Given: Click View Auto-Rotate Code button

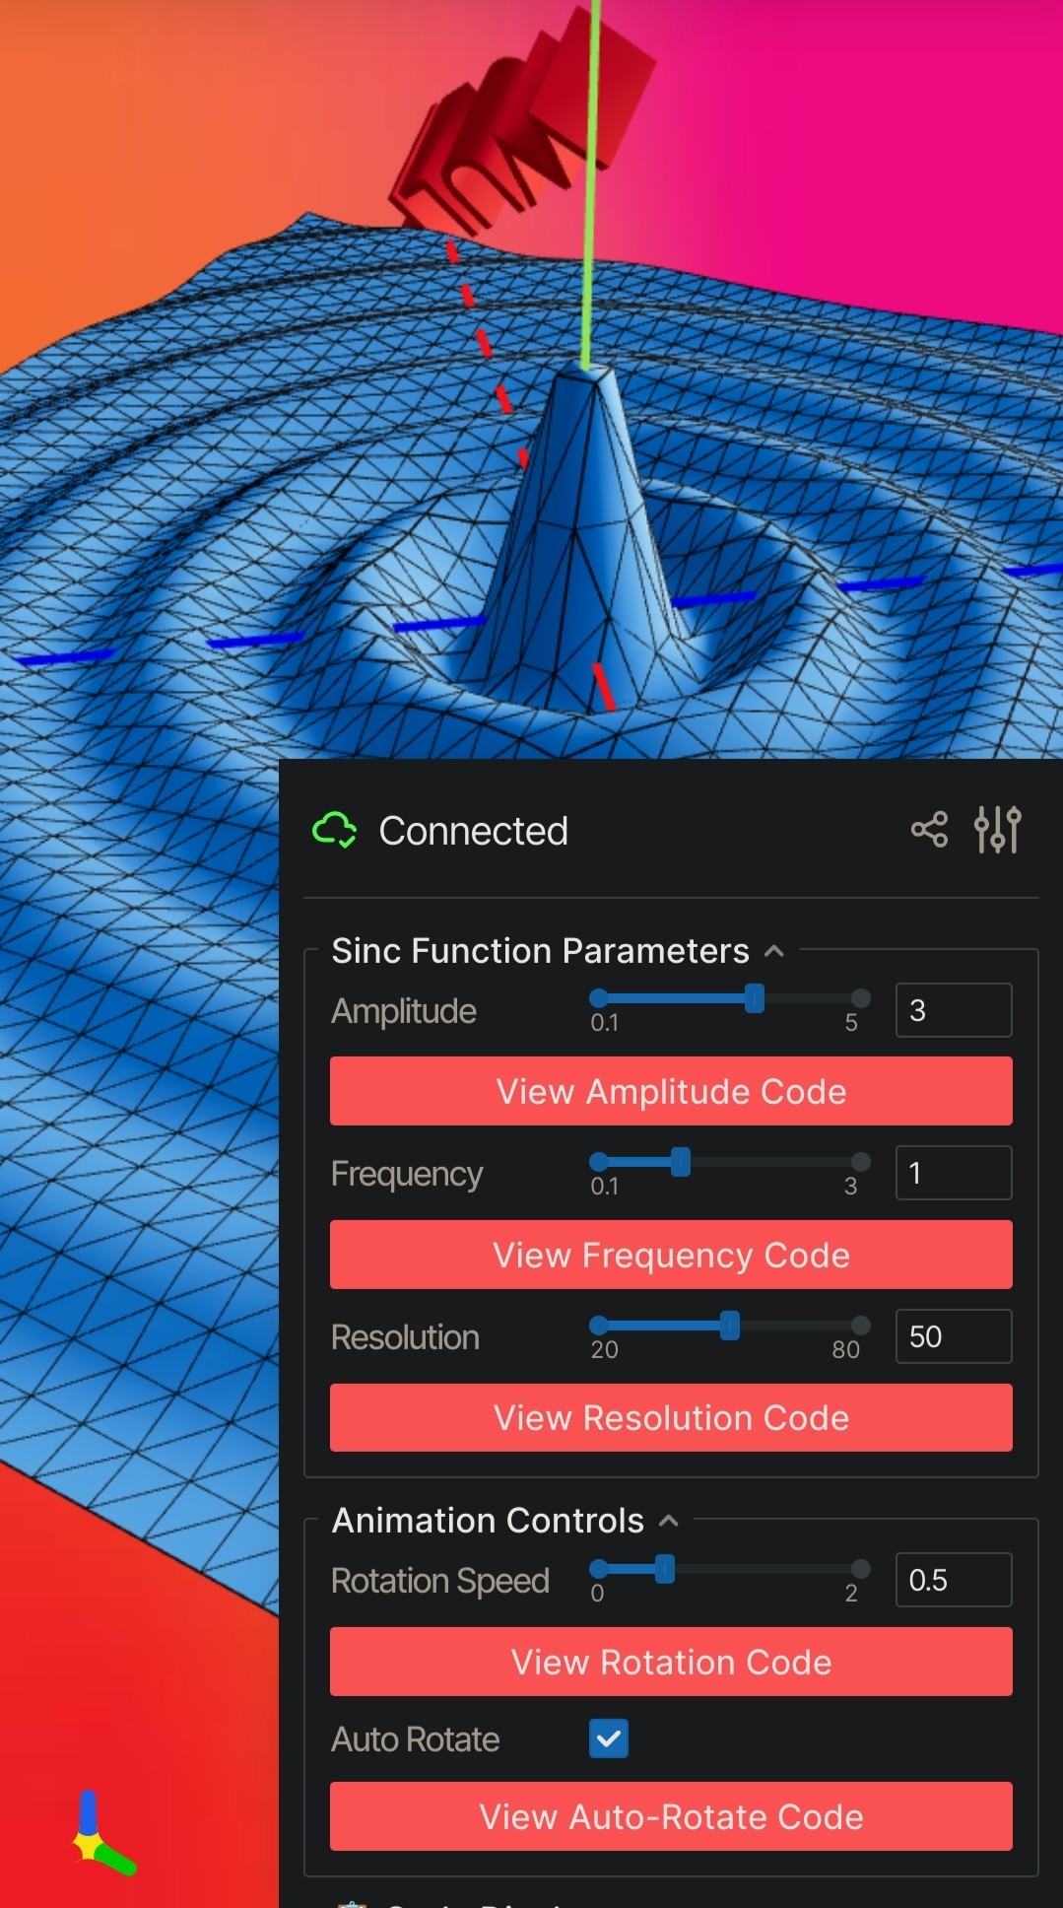Looking at the screenshot, I should 671,1816.
